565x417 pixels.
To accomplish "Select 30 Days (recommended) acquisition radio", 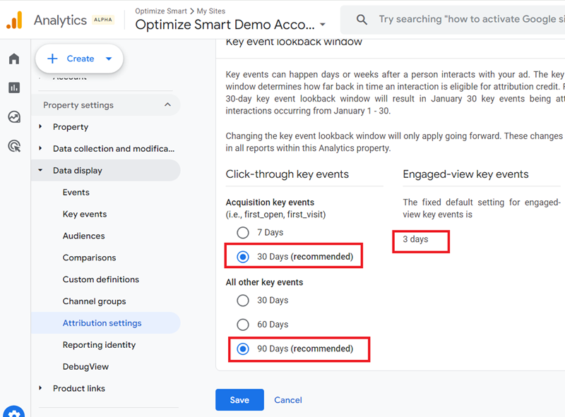I will (x=243, y=257).
